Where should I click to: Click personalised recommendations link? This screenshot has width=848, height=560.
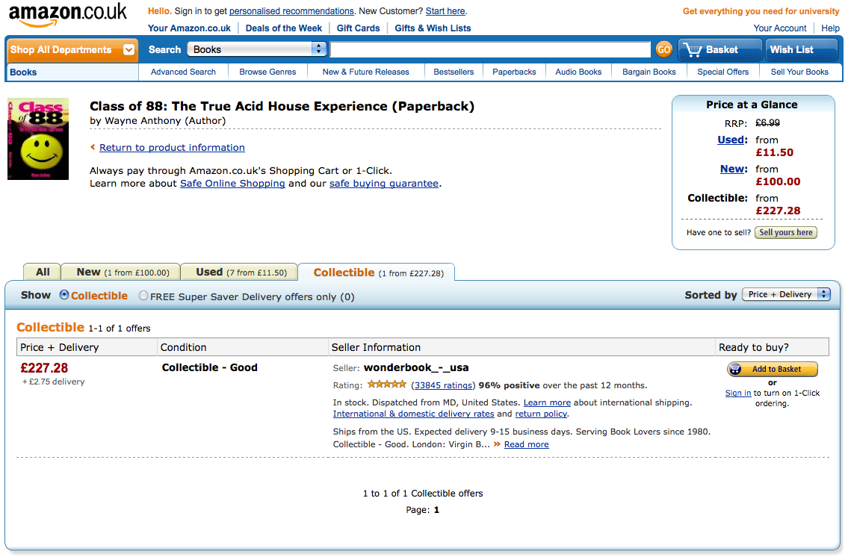[x=291, y=11]
